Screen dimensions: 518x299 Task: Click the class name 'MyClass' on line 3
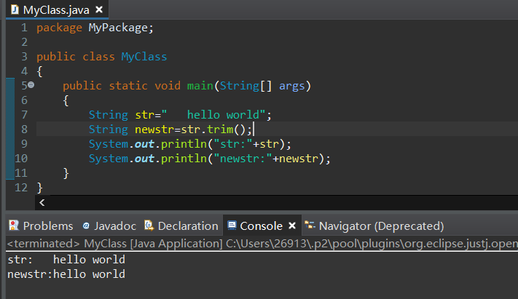coord(144,57)
